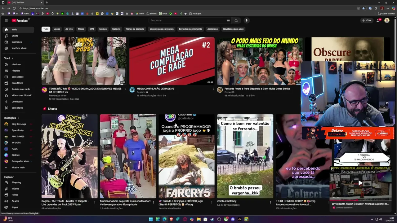Open King Size Joga channel

pos(19,124)
